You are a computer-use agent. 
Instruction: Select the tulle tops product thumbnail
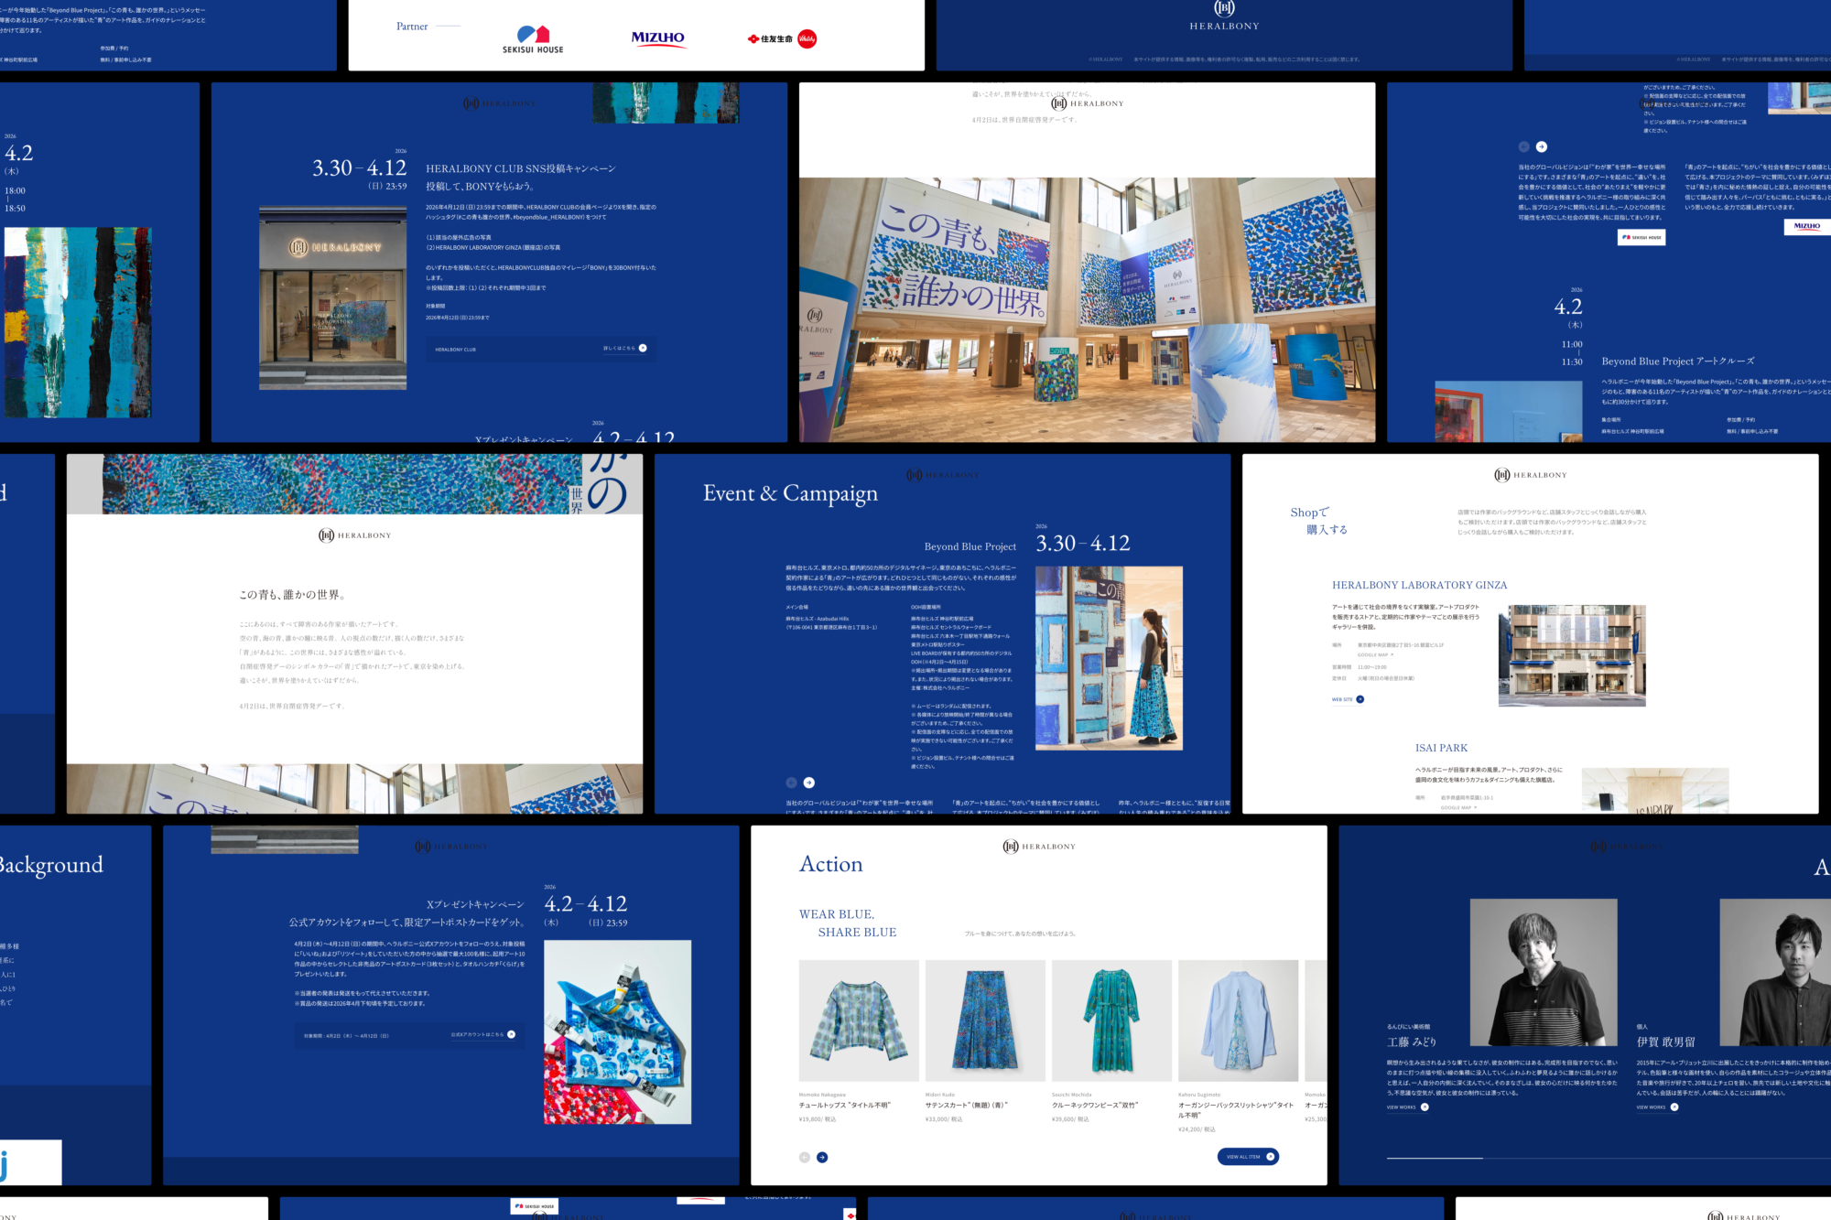click(859, 1020)
